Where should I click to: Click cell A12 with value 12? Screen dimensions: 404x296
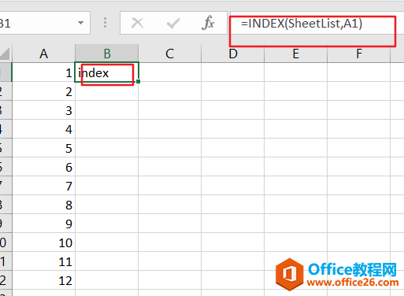43,280
